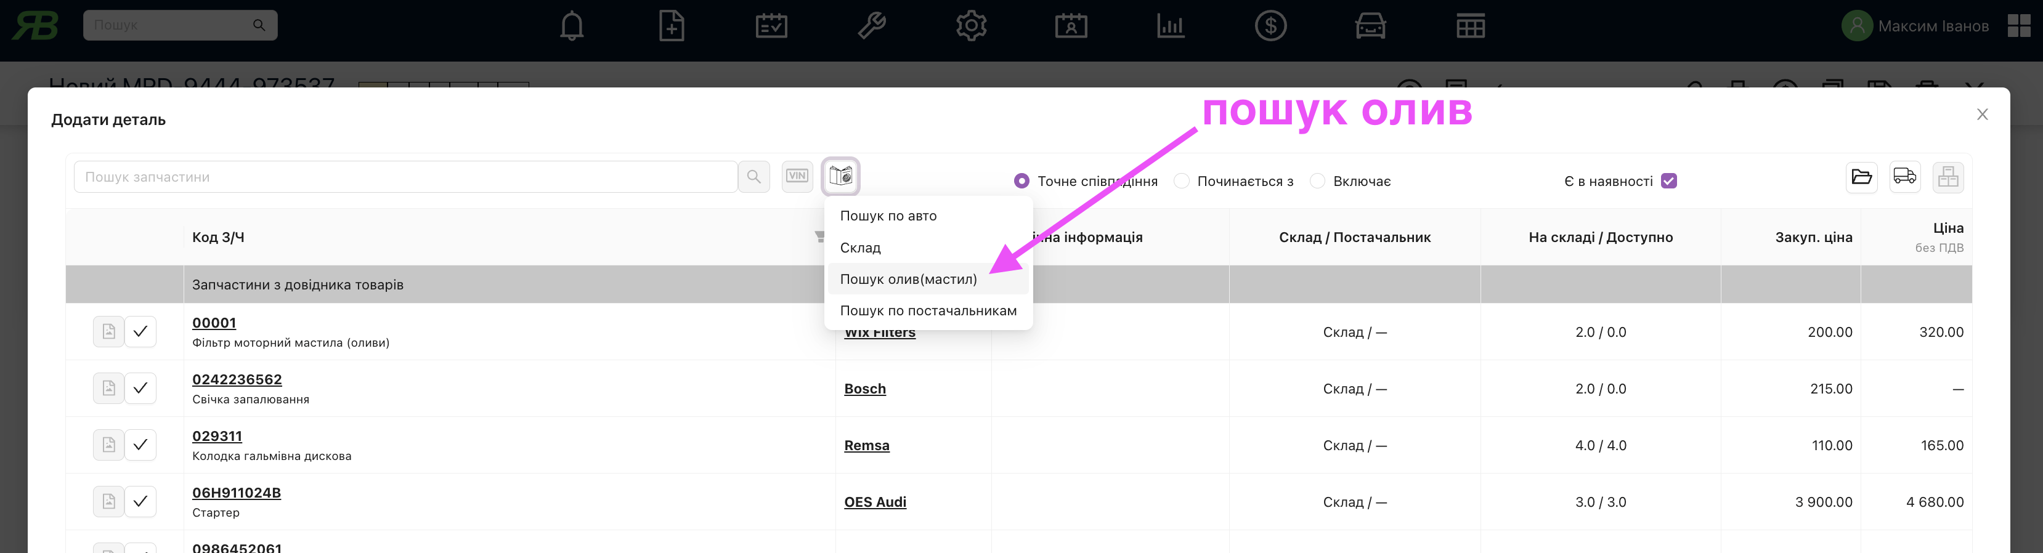Select 'Пошук по постачальникам' menu entry
The image size is (2043, 553).
click(x=928, y=310)
